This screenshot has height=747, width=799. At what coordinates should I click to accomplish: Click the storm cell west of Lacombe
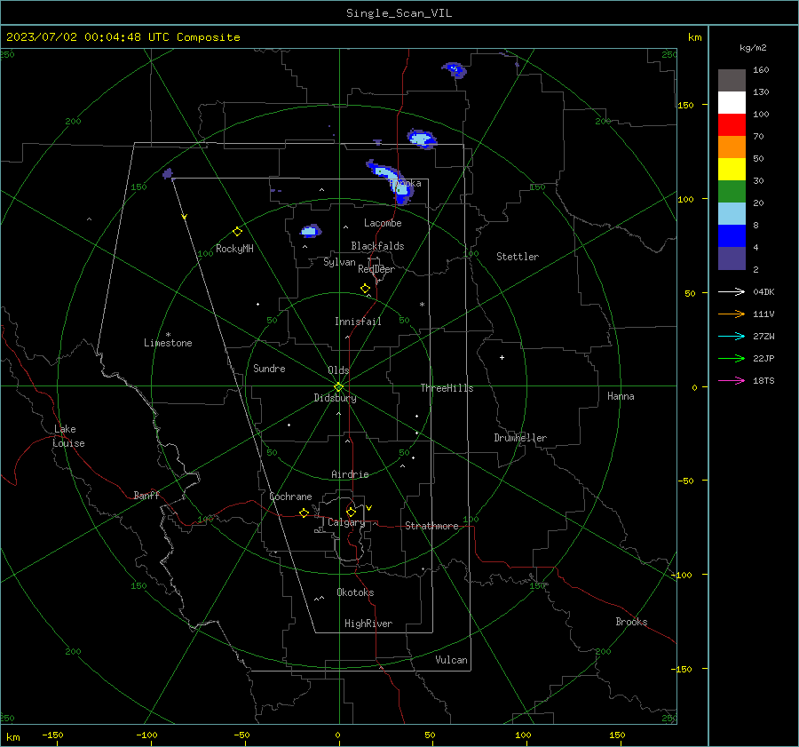click(311, 232)
